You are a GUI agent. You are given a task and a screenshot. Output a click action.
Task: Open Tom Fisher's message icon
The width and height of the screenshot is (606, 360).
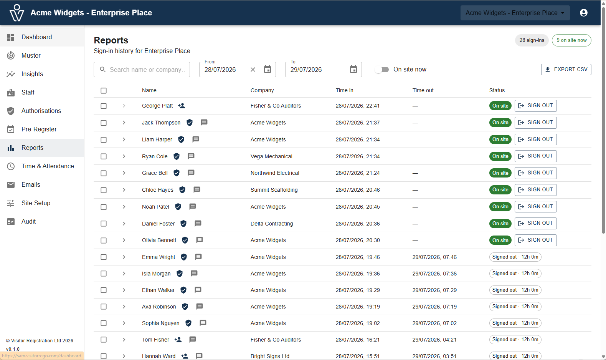193,339
